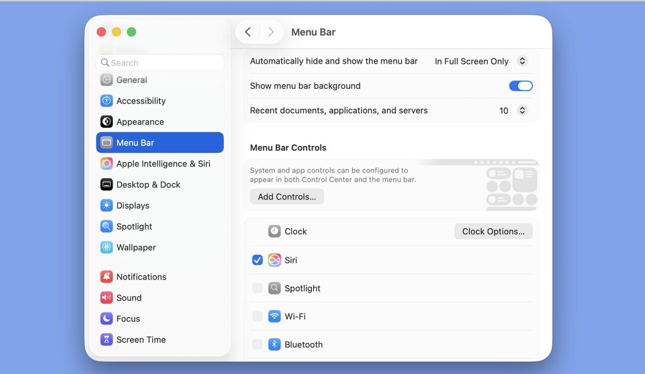Click the Desktop & Dock icon

[x=106, y=185]
